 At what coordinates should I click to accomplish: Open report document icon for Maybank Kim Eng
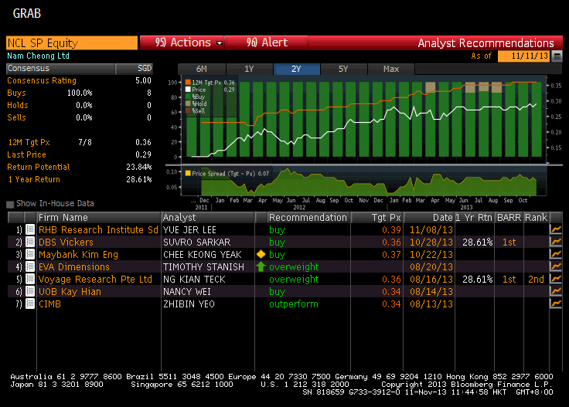coord(30,254)
